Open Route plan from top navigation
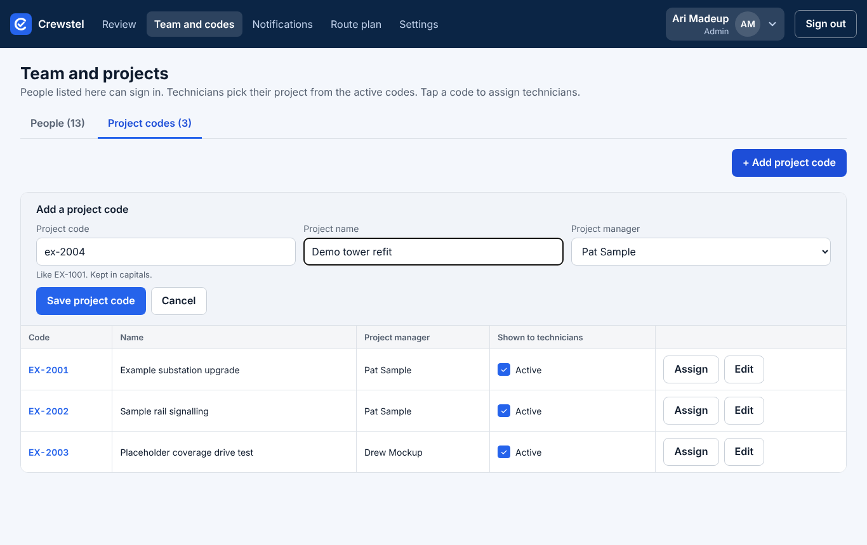Image resolution: width=867 pixels, height=545 pixels. point(356,24)
